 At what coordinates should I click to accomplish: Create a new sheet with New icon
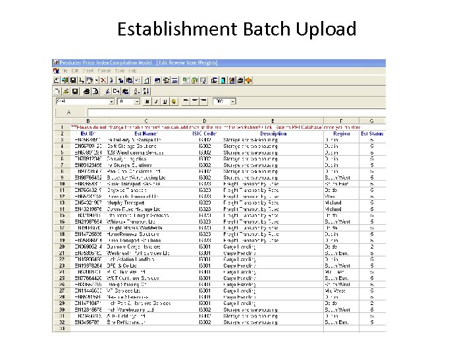(x=57, y=91)
